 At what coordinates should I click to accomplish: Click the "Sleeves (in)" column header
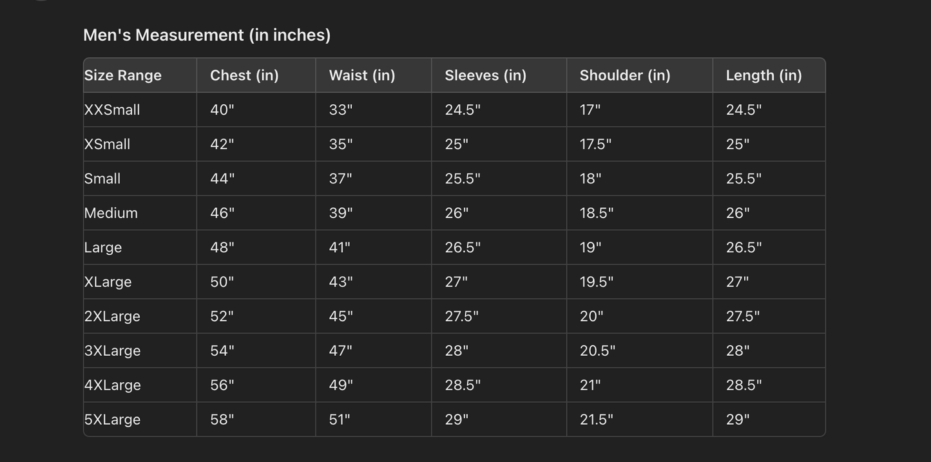click(486, 75)
